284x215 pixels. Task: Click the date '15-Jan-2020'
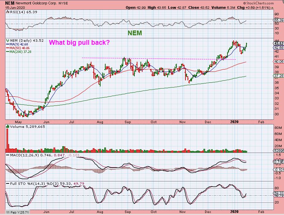[x=15, y=7]
